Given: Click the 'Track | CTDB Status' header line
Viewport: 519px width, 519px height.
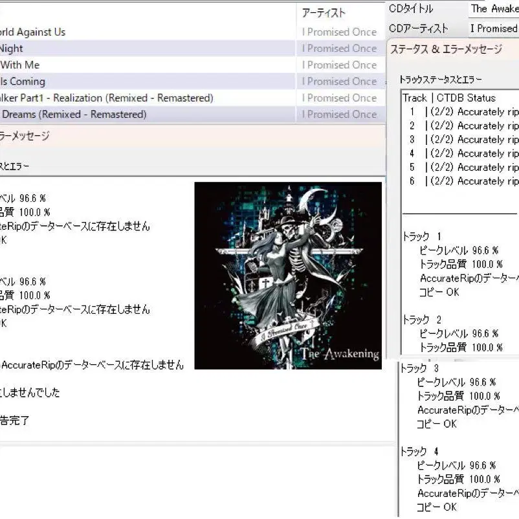Looking at the screenshot, I should pos(449,98).
